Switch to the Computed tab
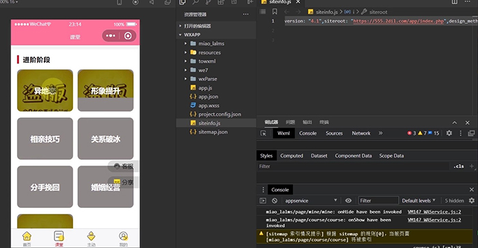The width and height of the screenshot is (478, 248). pos(292,156)
